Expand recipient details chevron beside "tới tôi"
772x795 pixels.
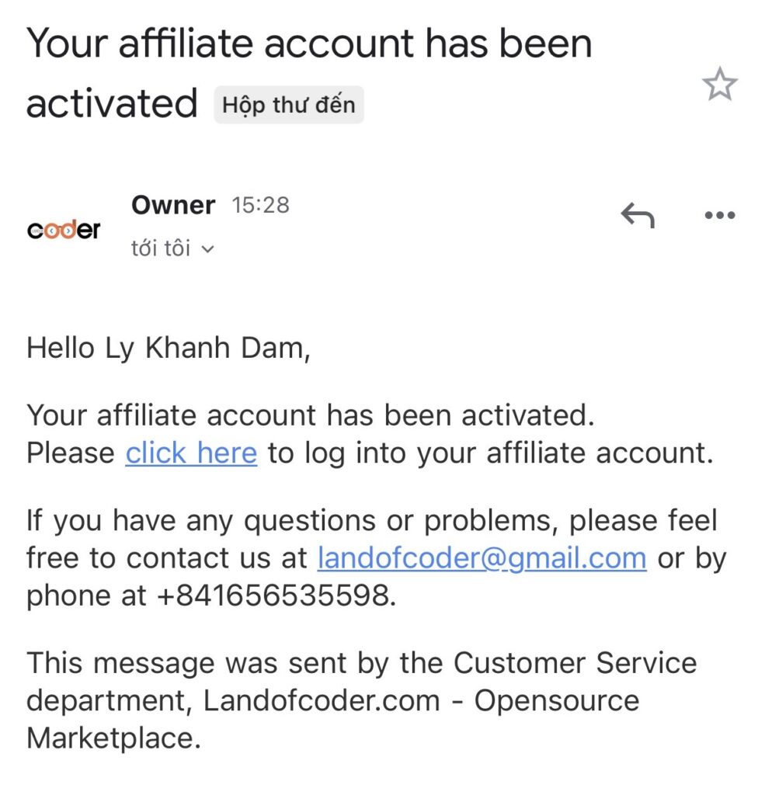(x=207, y=250)
